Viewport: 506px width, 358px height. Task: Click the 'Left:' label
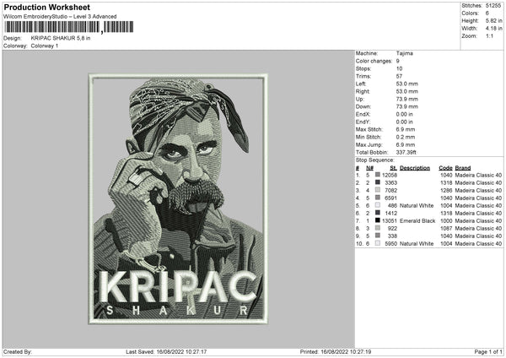pyautogui.click(x=361, y=84)
